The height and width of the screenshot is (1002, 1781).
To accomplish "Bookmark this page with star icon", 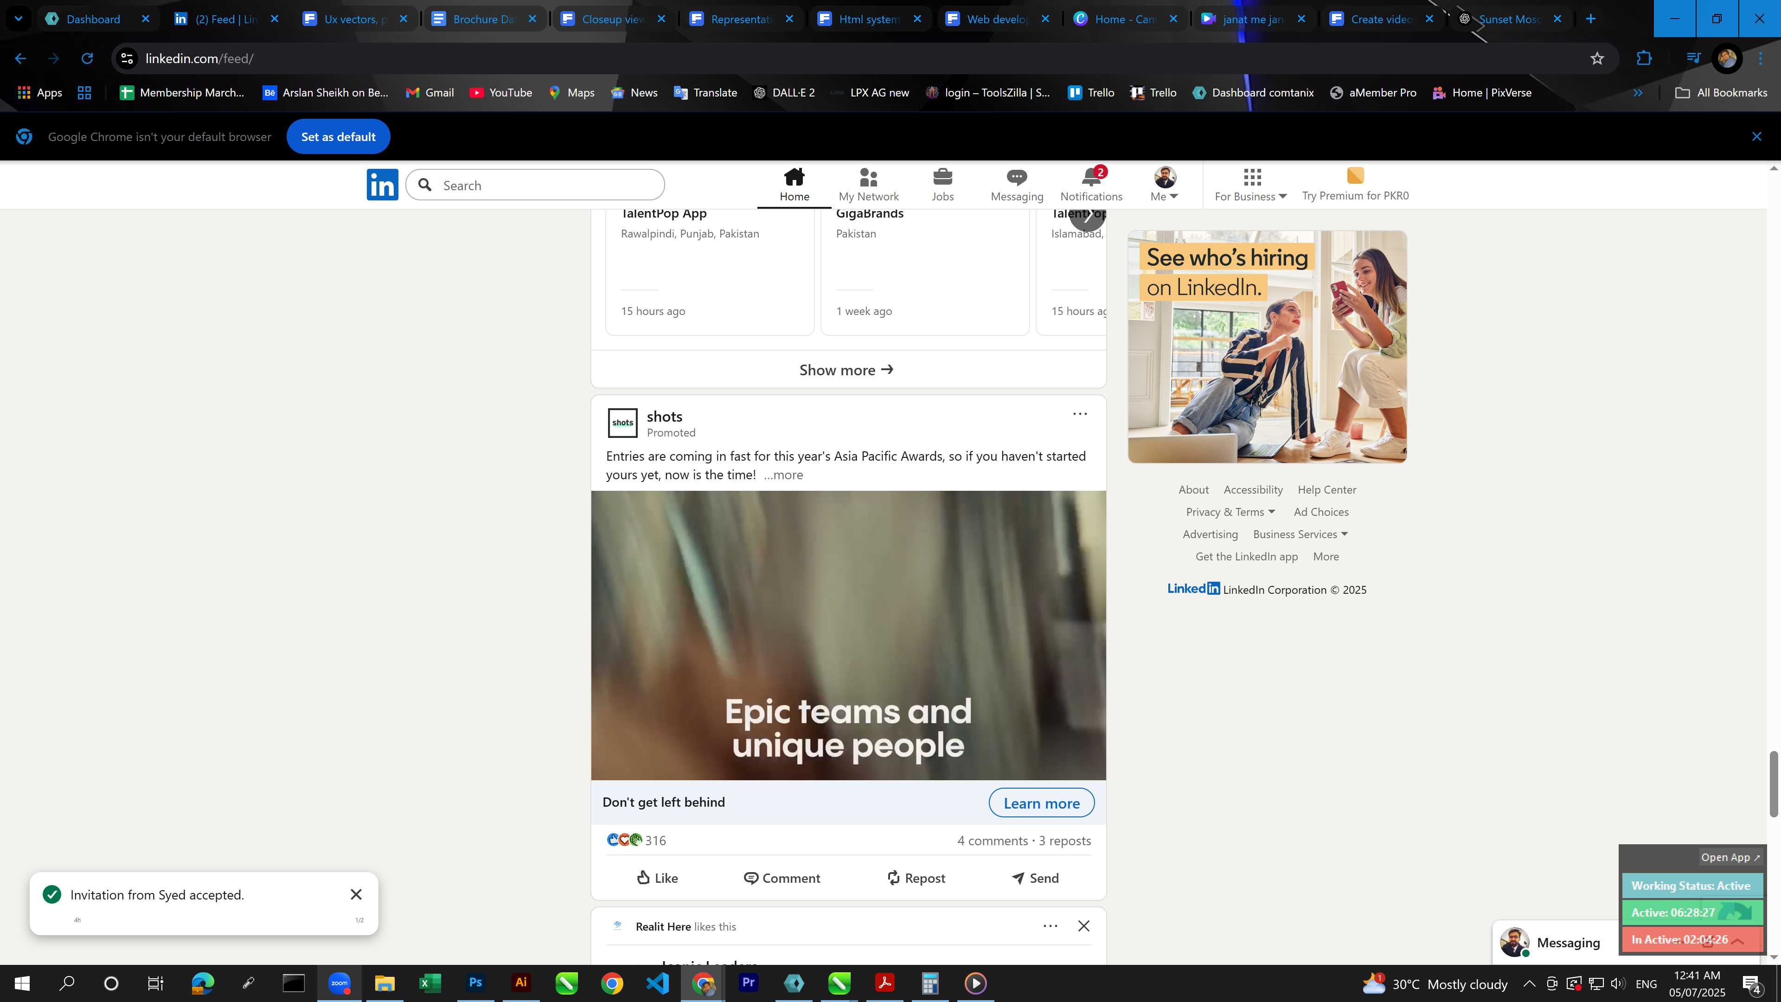I will pyautogui.click(x=1596, y=59).
